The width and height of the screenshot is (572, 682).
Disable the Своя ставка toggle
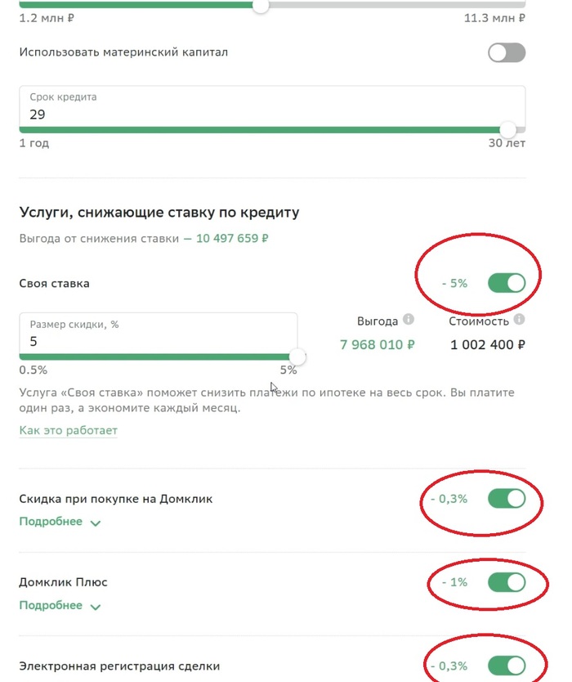click(x=507, y=284)
